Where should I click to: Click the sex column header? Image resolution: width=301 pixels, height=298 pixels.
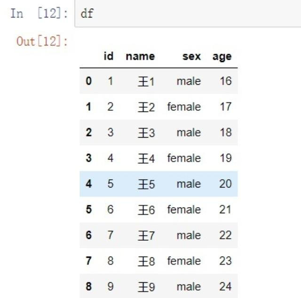click(x=191, y=56)
